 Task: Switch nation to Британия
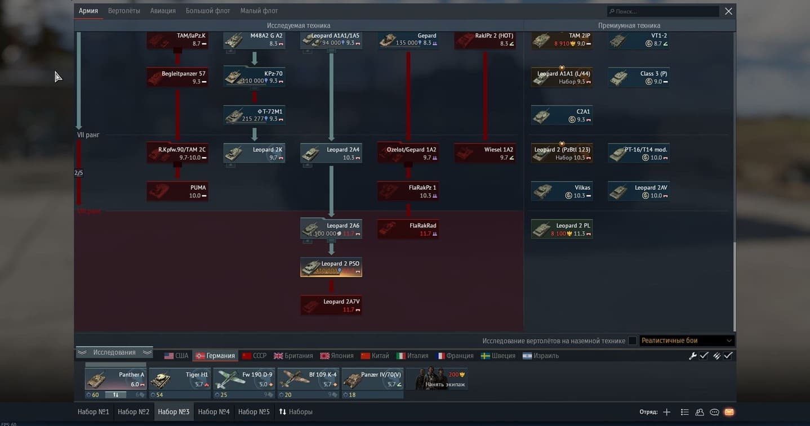293,356
